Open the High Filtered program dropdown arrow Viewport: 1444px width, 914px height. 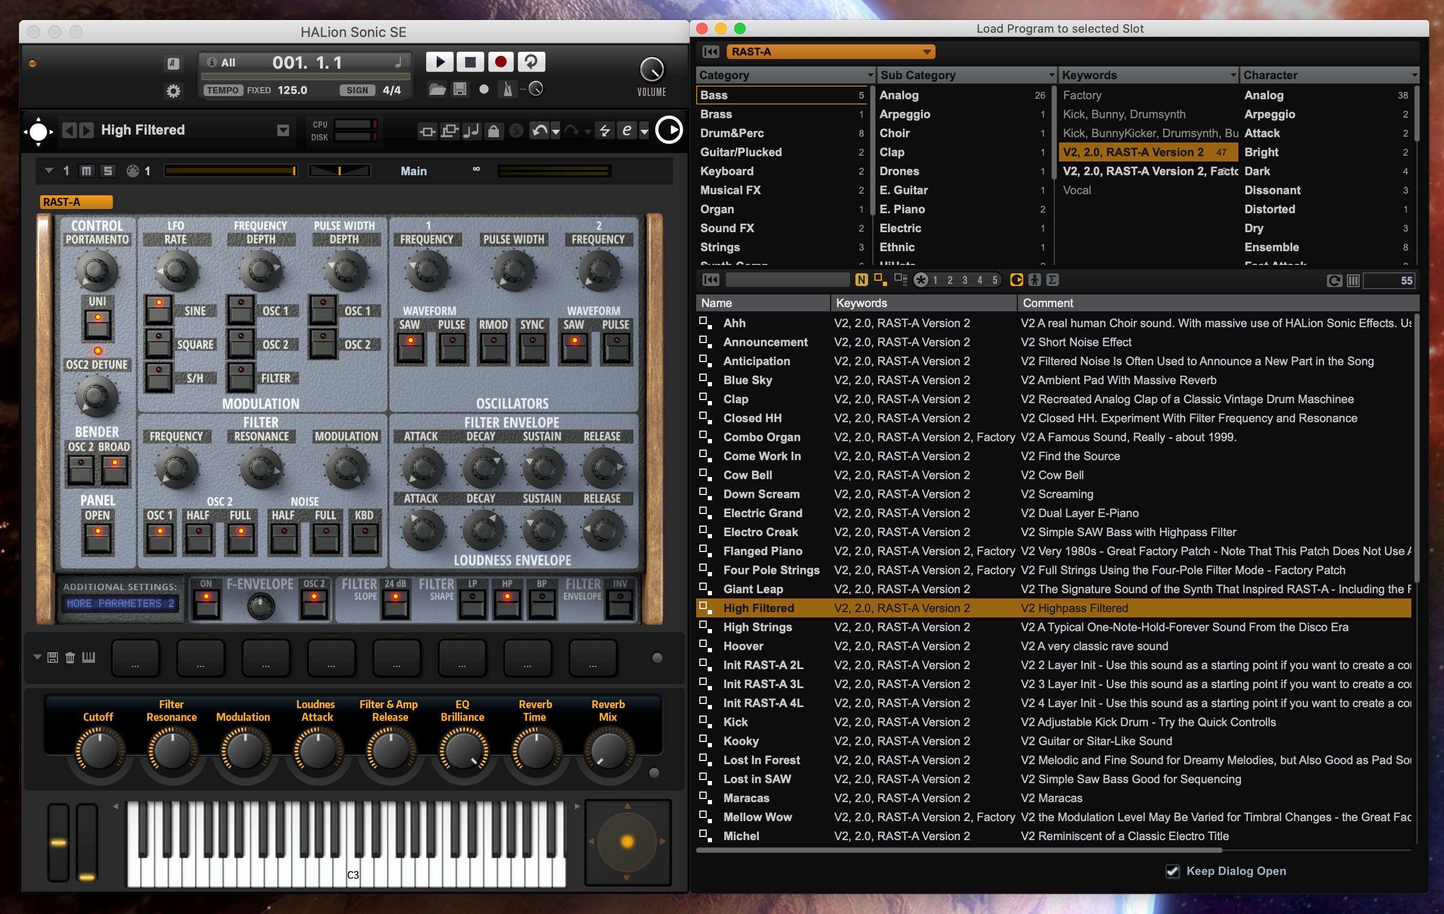click(x=283, y=130)
